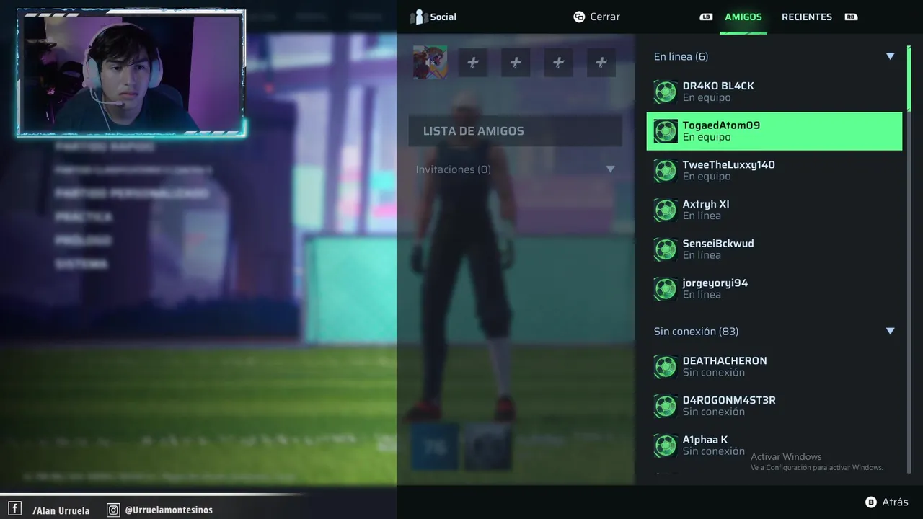
Task: Click the Cerrar controller button icon
Action: click(579, 17)
